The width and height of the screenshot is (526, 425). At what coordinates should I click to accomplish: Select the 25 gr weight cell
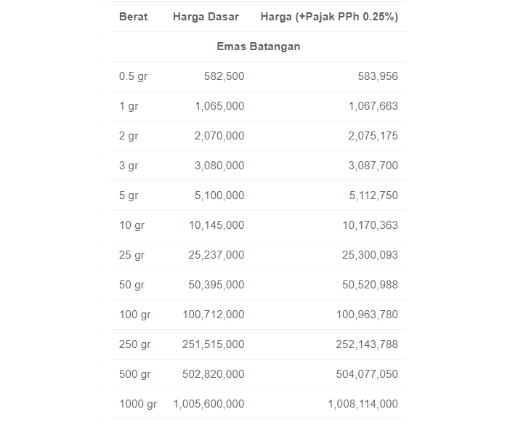pyautogui.click(x=131, y=255)
